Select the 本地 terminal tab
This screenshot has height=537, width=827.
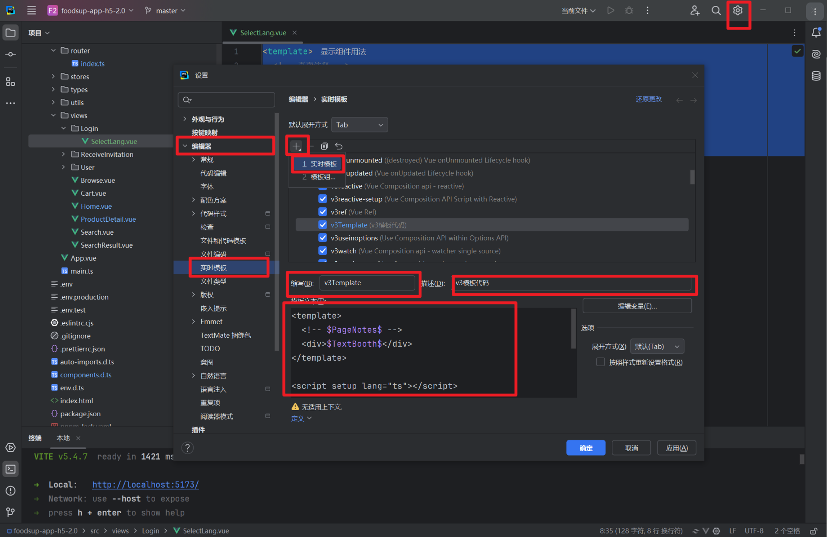point(63,438)
